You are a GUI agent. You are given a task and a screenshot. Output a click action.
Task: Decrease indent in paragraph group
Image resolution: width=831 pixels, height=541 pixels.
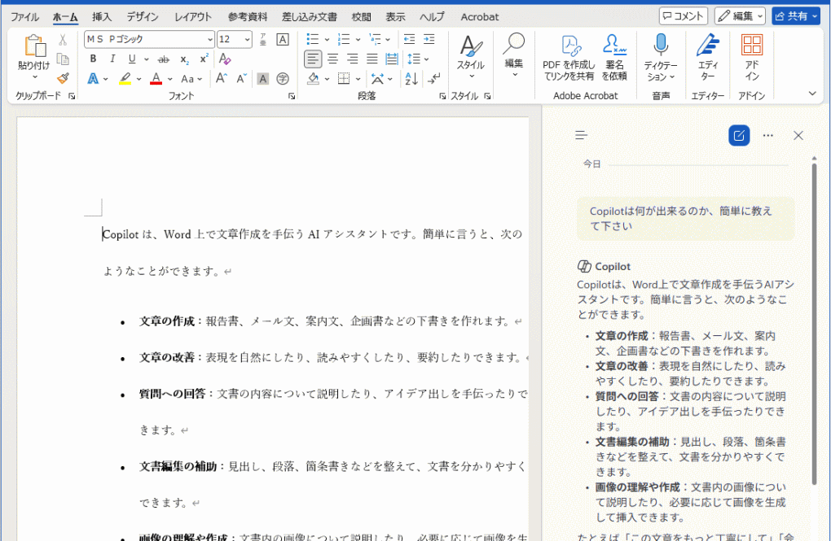(x=409, y=39)
